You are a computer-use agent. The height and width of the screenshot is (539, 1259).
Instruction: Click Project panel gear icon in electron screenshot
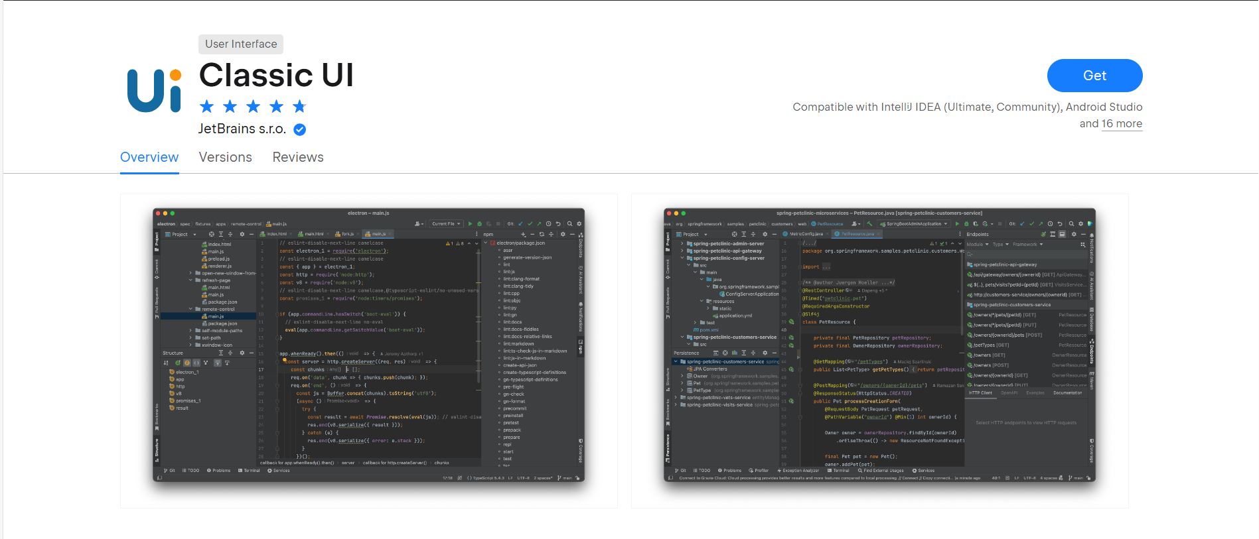pyautogui.click(x=242, y=234)
